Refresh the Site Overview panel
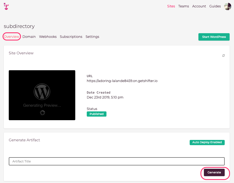Viewport: 234px width, 183px height. [x=223, y=55]
